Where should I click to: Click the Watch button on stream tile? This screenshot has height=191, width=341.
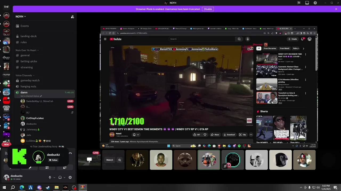110,160
